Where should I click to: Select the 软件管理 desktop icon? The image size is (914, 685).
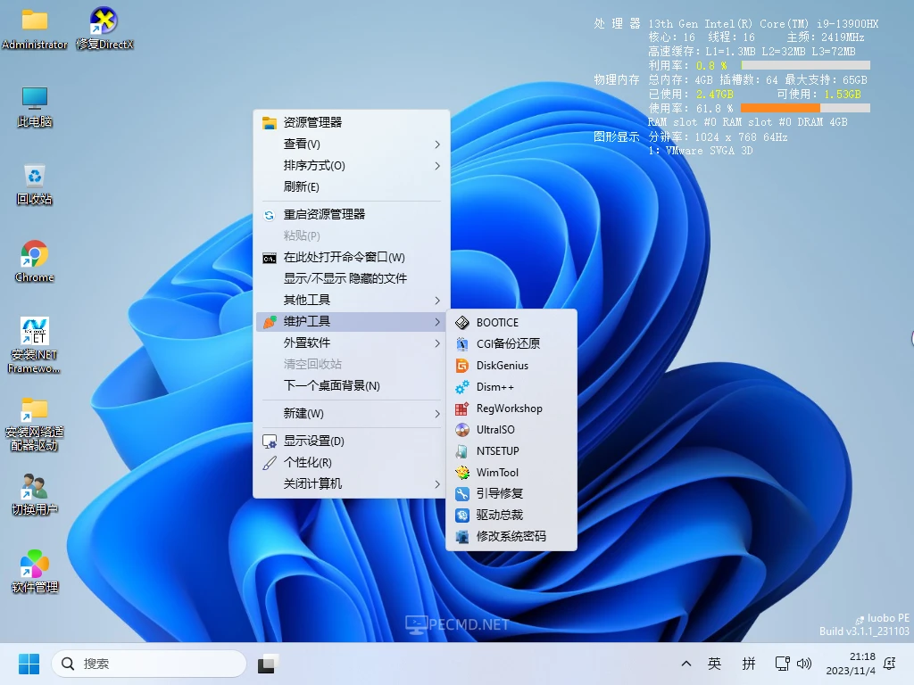35,572
